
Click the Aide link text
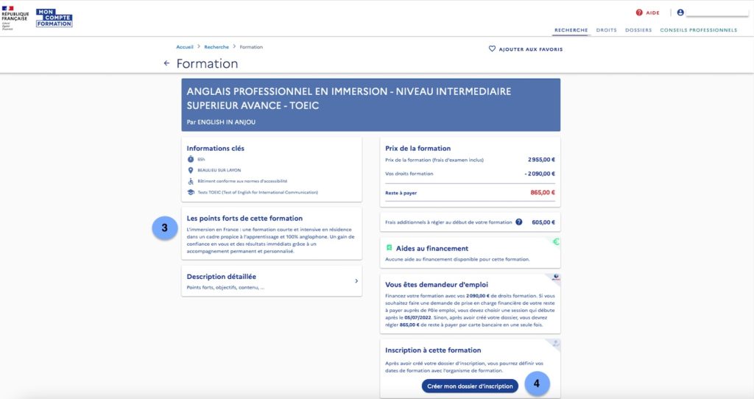[652, 13]
